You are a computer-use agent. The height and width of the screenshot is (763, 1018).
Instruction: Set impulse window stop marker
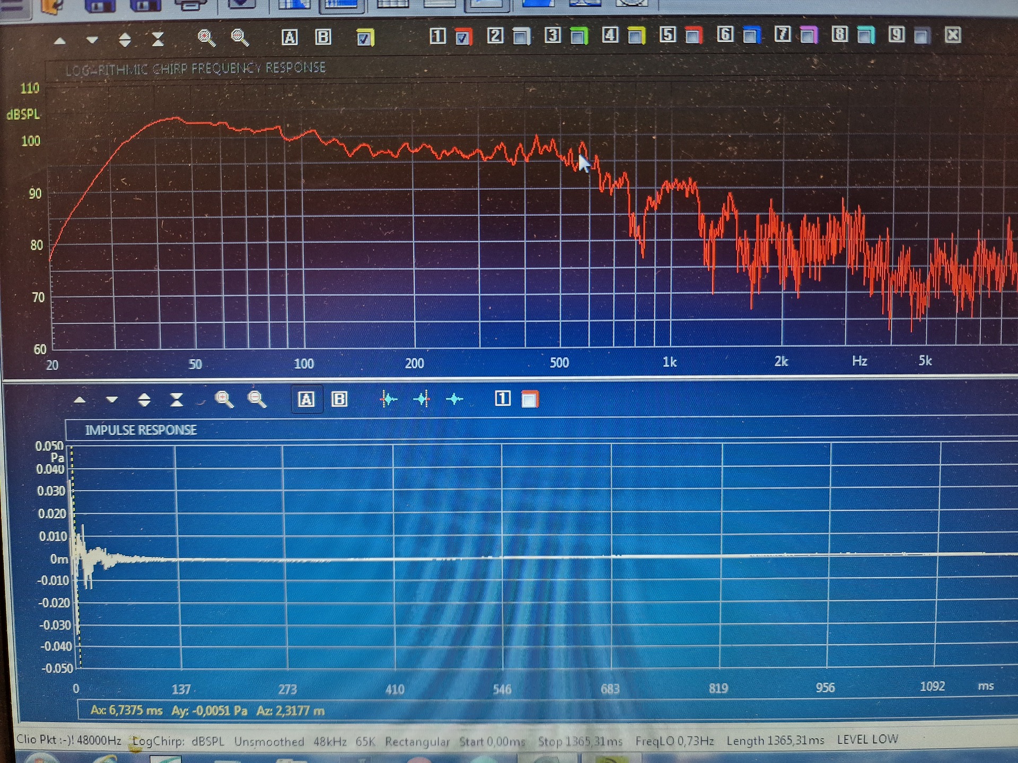422,399
